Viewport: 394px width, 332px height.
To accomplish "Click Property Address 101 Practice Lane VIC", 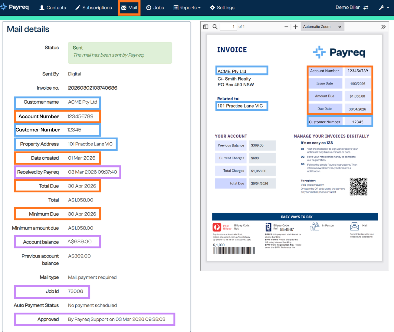I will coord(90,144).
